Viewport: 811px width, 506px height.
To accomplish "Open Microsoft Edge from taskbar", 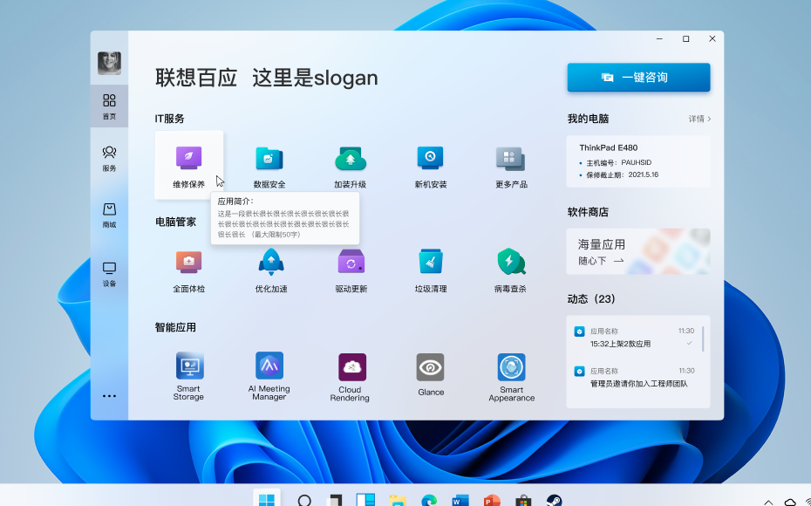I will coord(429,501).
